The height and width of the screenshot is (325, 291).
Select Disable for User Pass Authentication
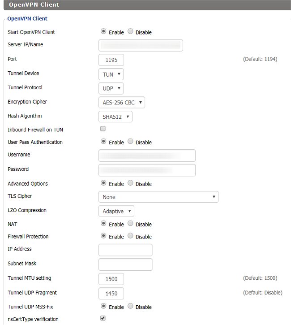[x=130, y=142]
